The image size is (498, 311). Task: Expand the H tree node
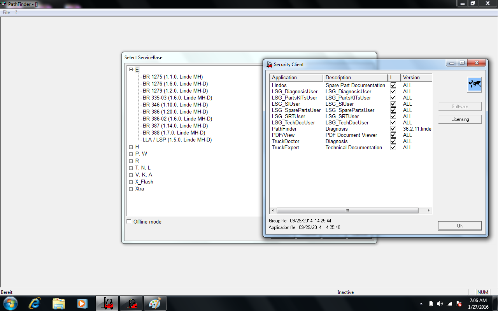pyautogui.click(x=131, y=147)
